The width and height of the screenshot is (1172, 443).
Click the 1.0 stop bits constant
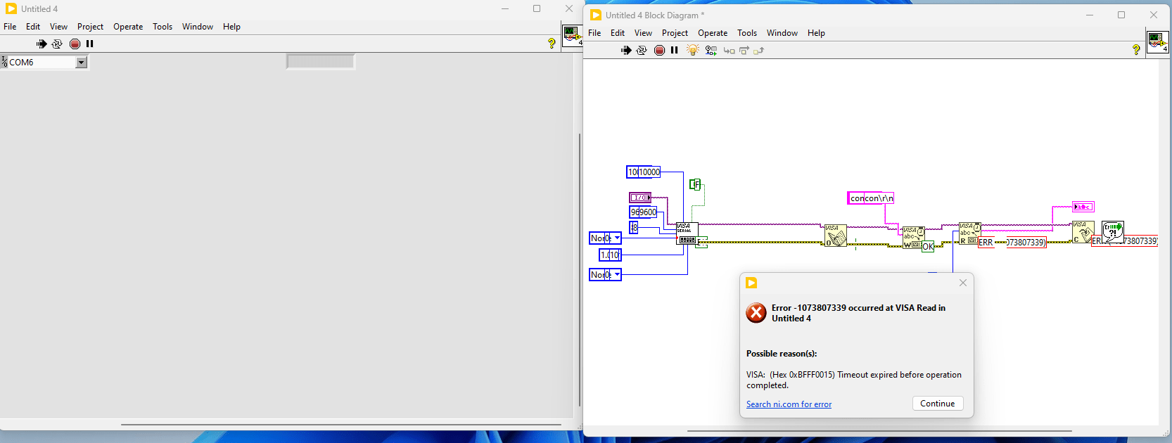click(x=610, y=255)
